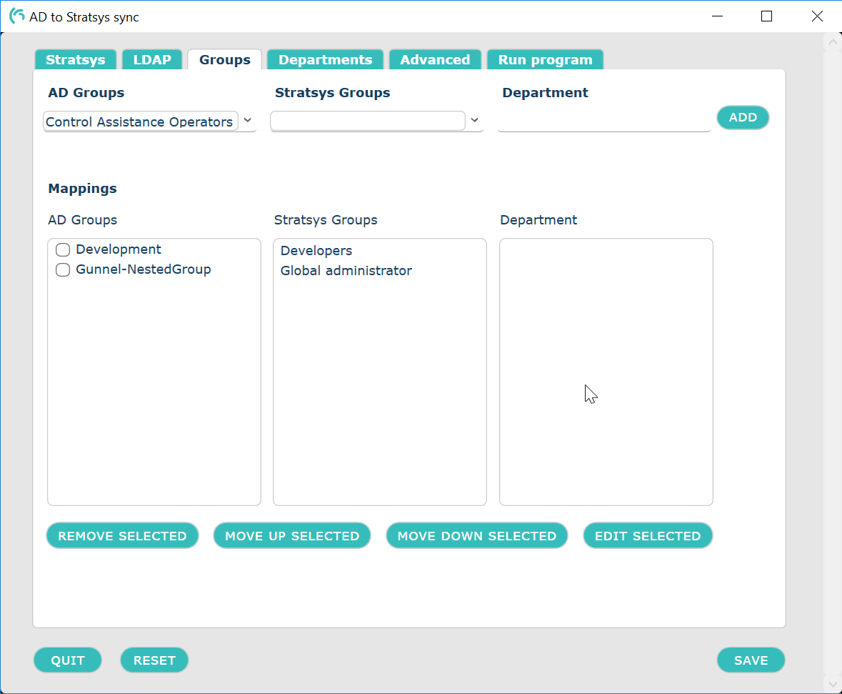Click the scrollbar down arrow
Image resolution: width=842 pixels, height=694 pixels.
832,684
